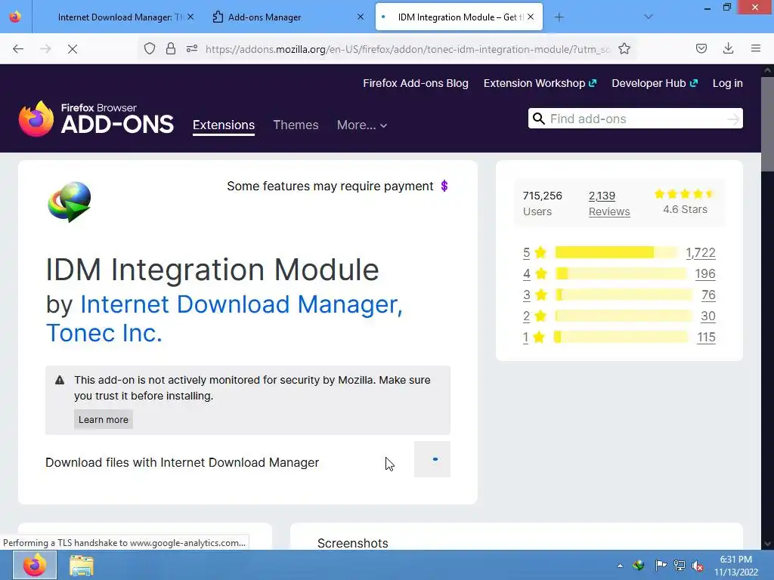Open Developer Hub link
The height and width of the screenshot is (580, 774).
pyautogui.click(x=655, y=83)
